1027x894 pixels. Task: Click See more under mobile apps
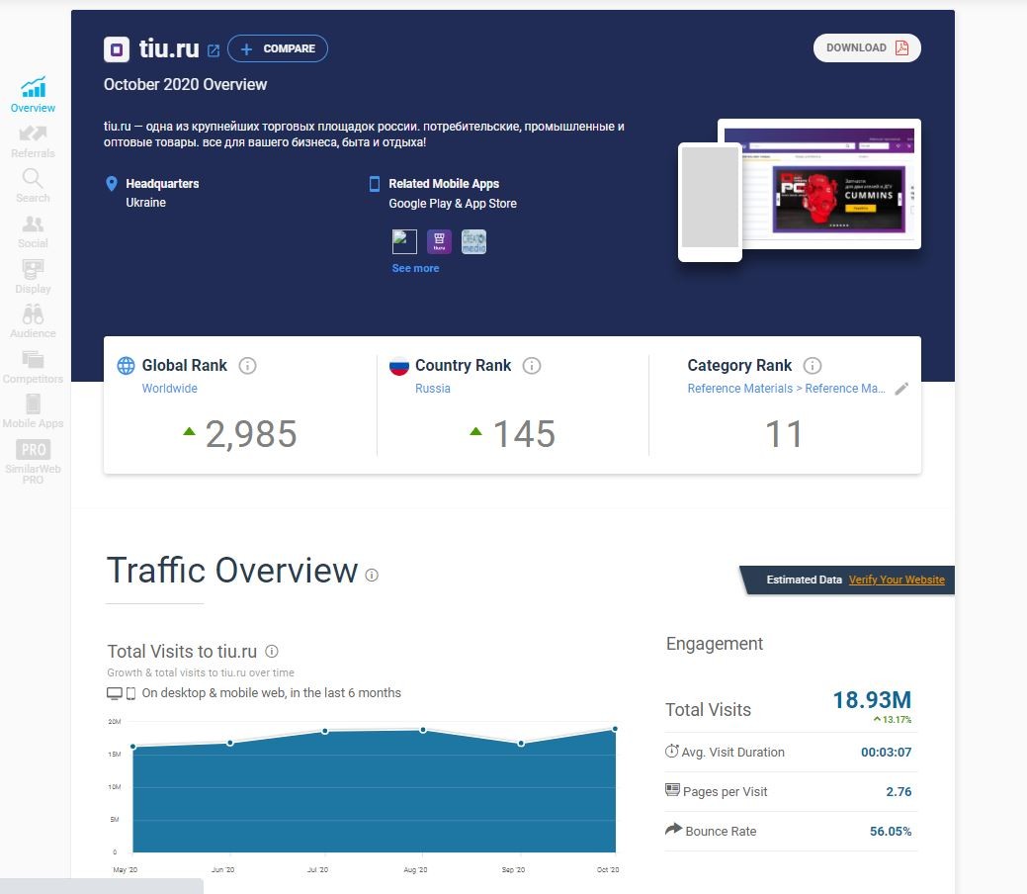[415, 268]
